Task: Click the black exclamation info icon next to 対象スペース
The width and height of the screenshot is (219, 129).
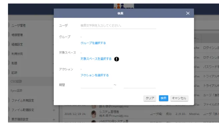Action: tap(117, 59)
